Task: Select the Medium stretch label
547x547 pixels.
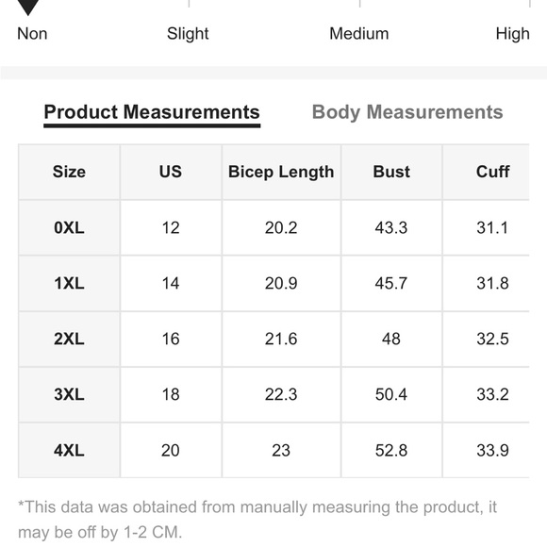Action: click(359, 34)
